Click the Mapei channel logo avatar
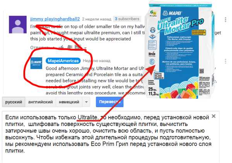 click(x=36, y=63)
